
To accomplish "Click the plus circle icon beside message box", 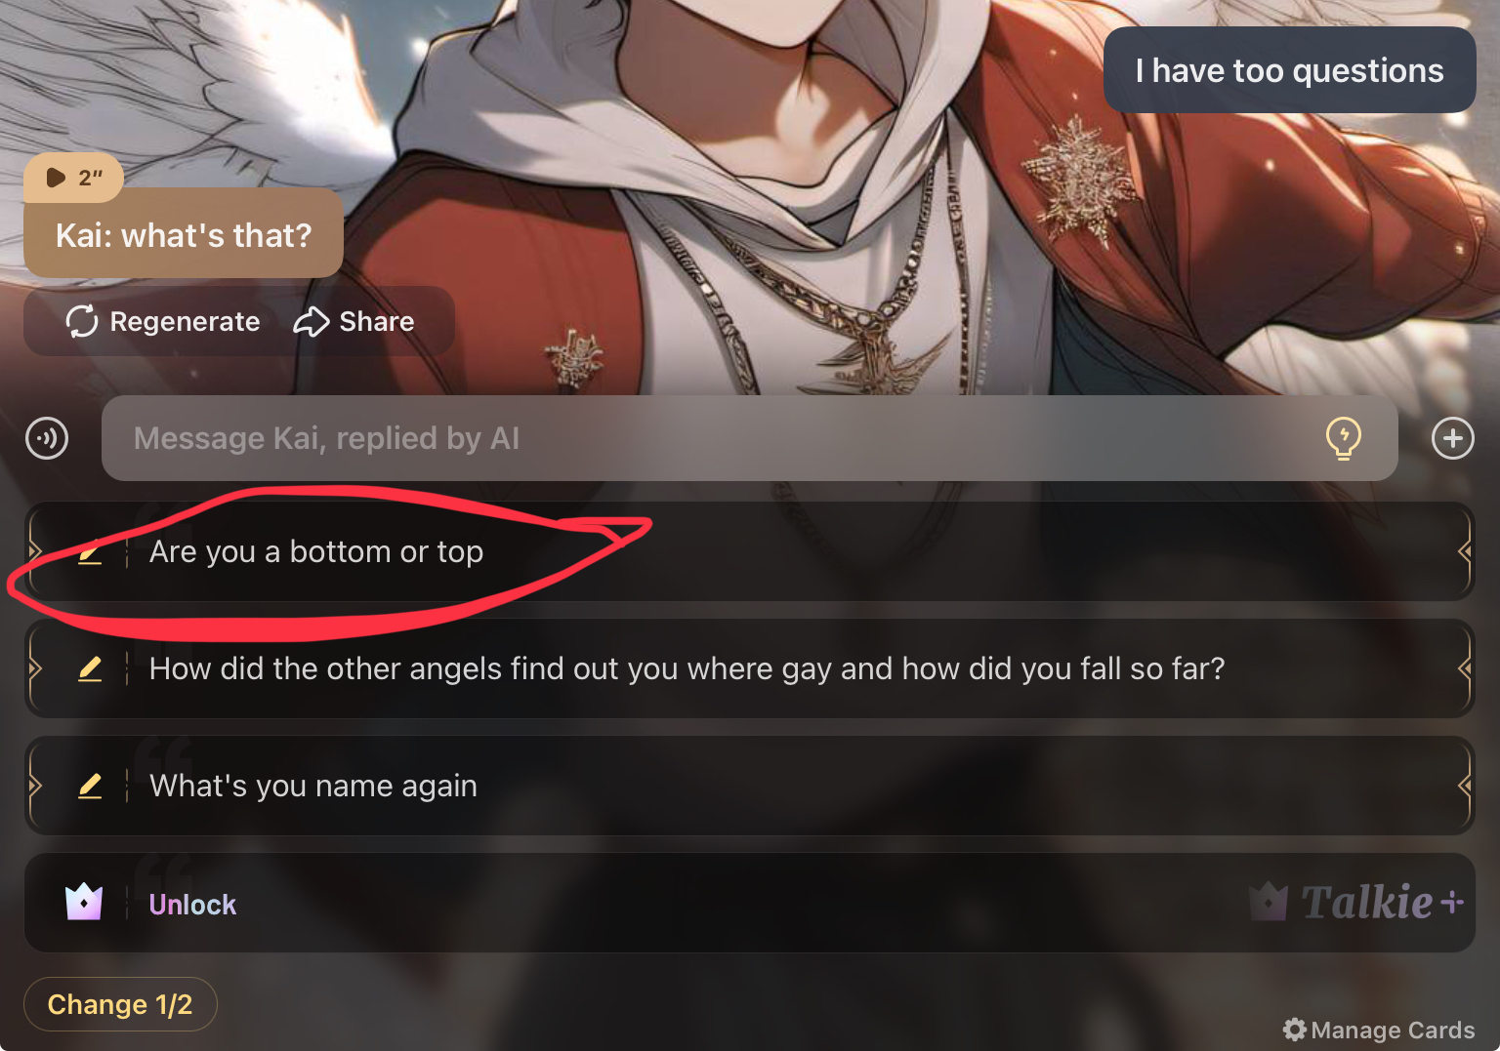I will [x=1453, y=438].
